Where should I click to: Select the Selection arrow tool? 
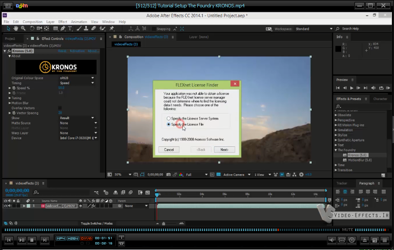(x=8, y=29)
